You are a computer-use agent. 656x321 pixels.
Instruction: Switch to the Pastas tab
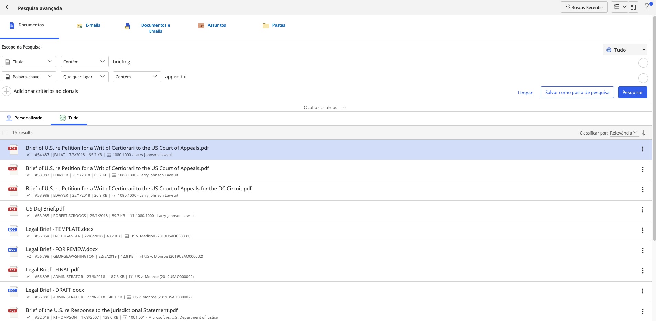[x=274, y=25]
